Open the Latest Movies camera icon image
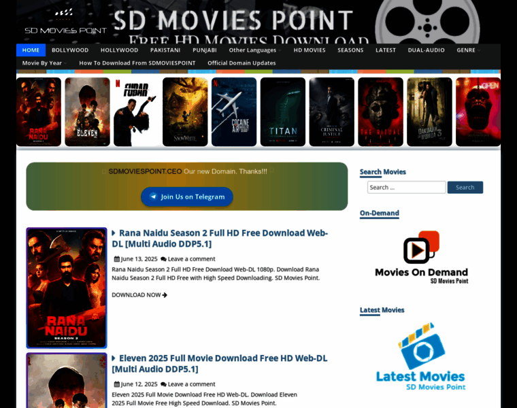Image resolution: width=517 pixels, height=408 pixels. pos(420,356)
